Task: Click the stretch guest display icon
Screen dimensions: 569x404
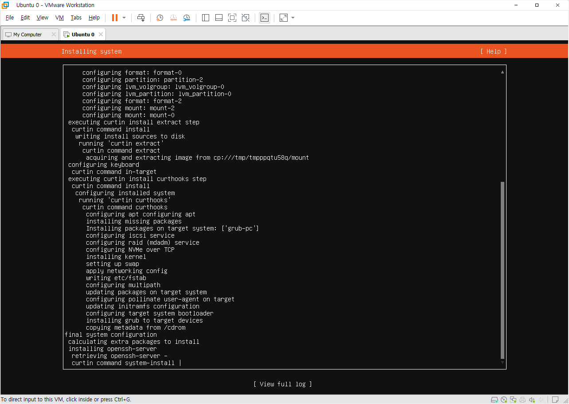Action: coord(284,18)
